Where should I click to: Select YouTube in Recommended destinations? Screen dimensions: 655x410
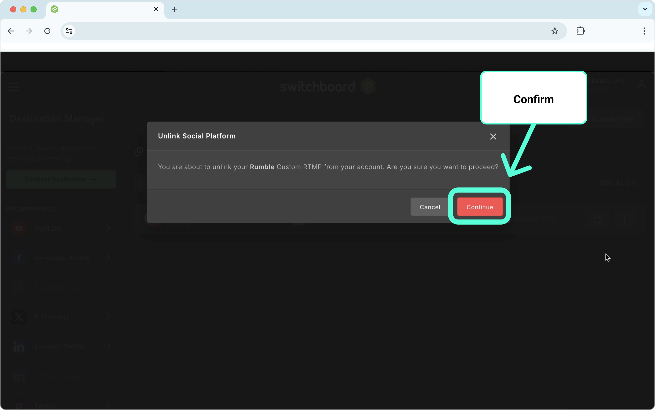(61, 228)
